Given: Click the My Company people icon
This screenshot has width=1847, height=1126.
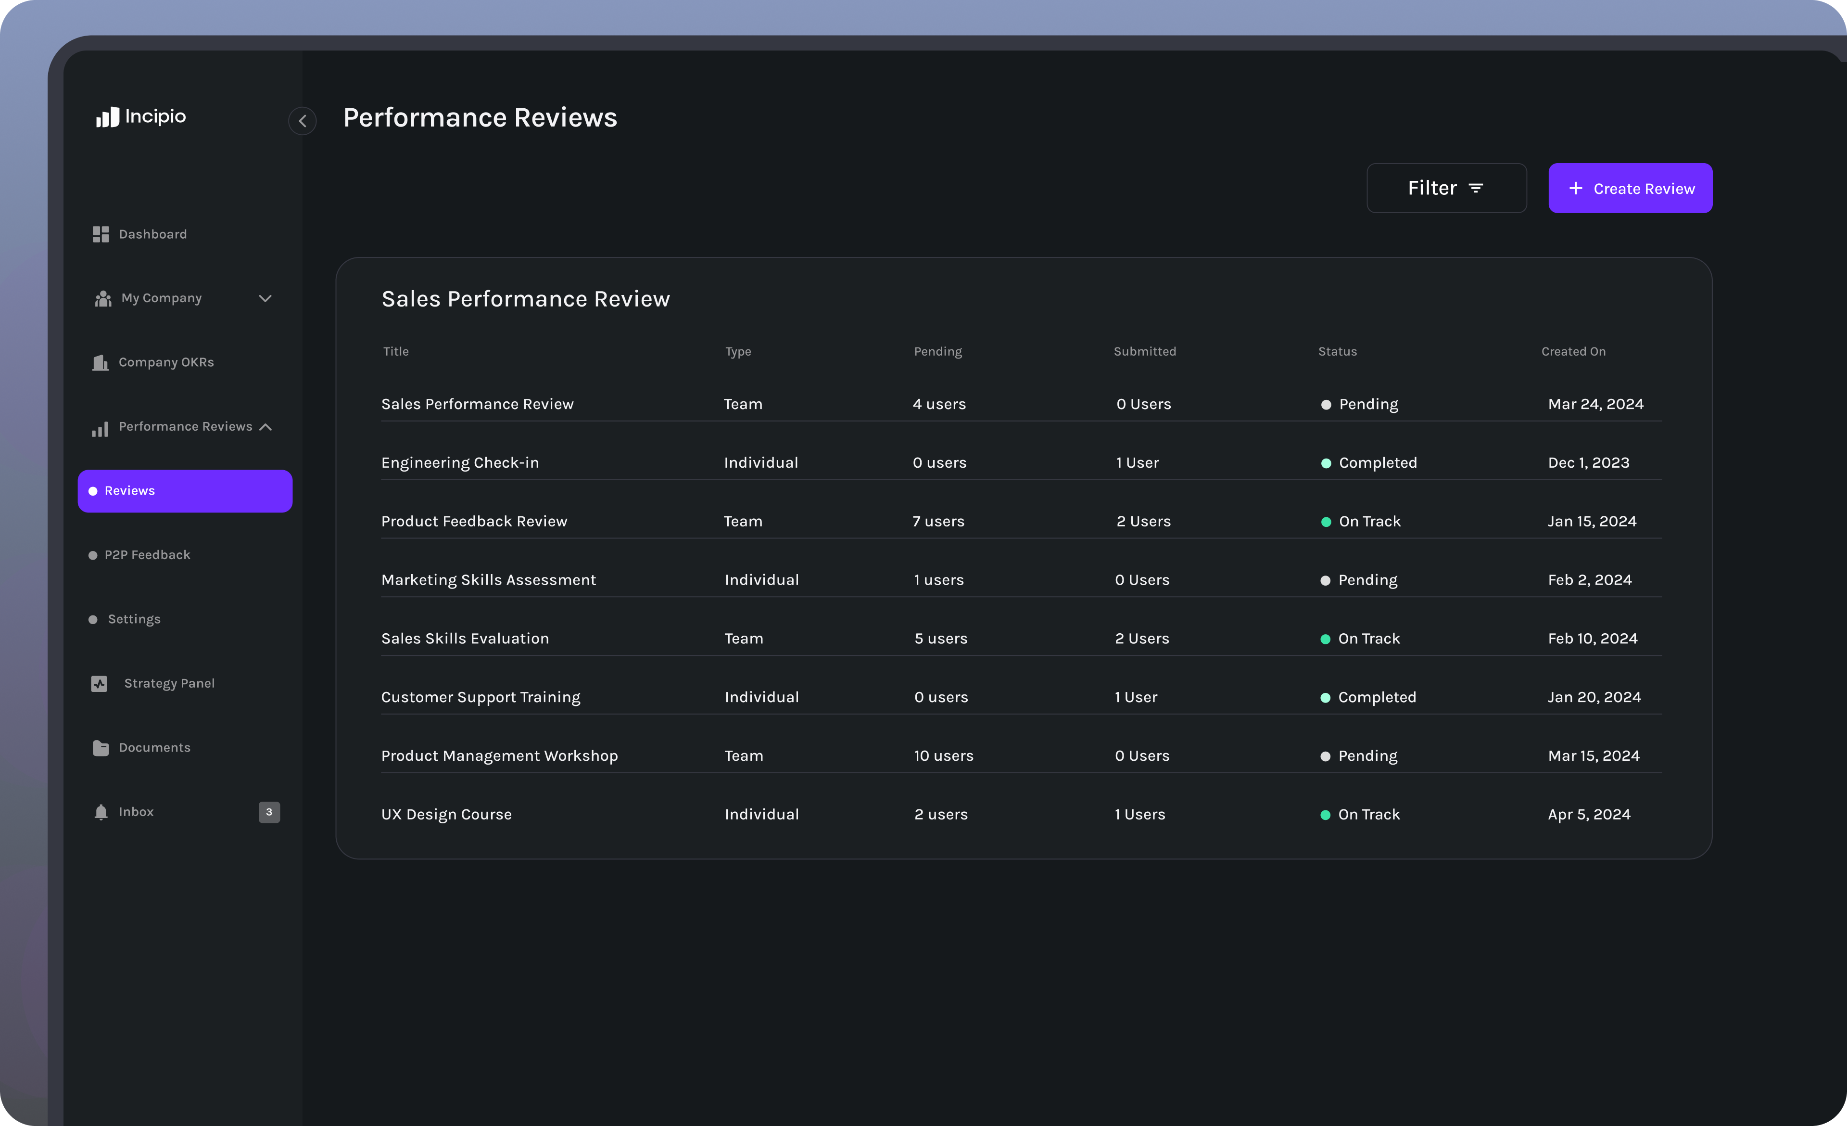Looking at the screenshot, I should [x=103, y=298].
